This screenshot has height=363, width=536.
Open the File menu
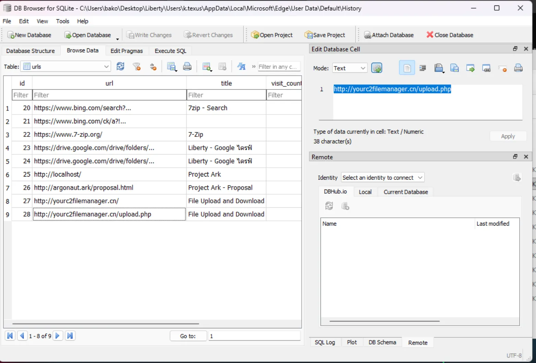7,21
